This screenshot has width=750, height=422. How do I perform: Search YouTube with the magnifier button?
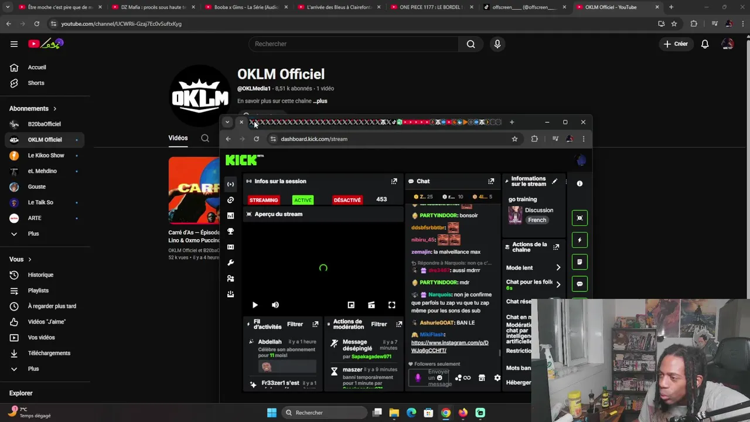(471, 44)
